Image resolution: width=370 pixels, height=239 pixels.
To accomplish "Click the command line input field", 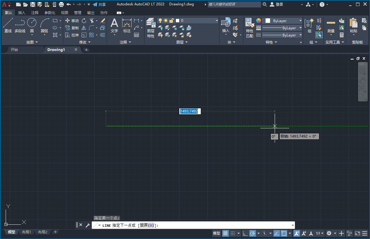I will click(x=179, y=225).
